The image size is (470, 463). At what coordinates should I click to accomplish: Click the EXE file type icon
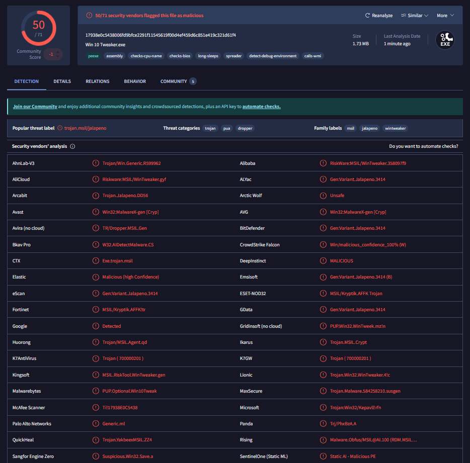[x=445, y=40]
